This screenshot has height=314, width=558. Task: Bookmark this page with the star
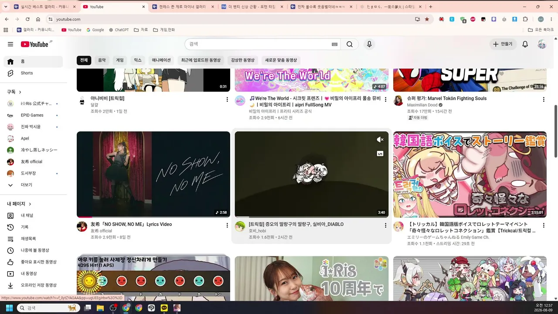[x=427, y=19]
